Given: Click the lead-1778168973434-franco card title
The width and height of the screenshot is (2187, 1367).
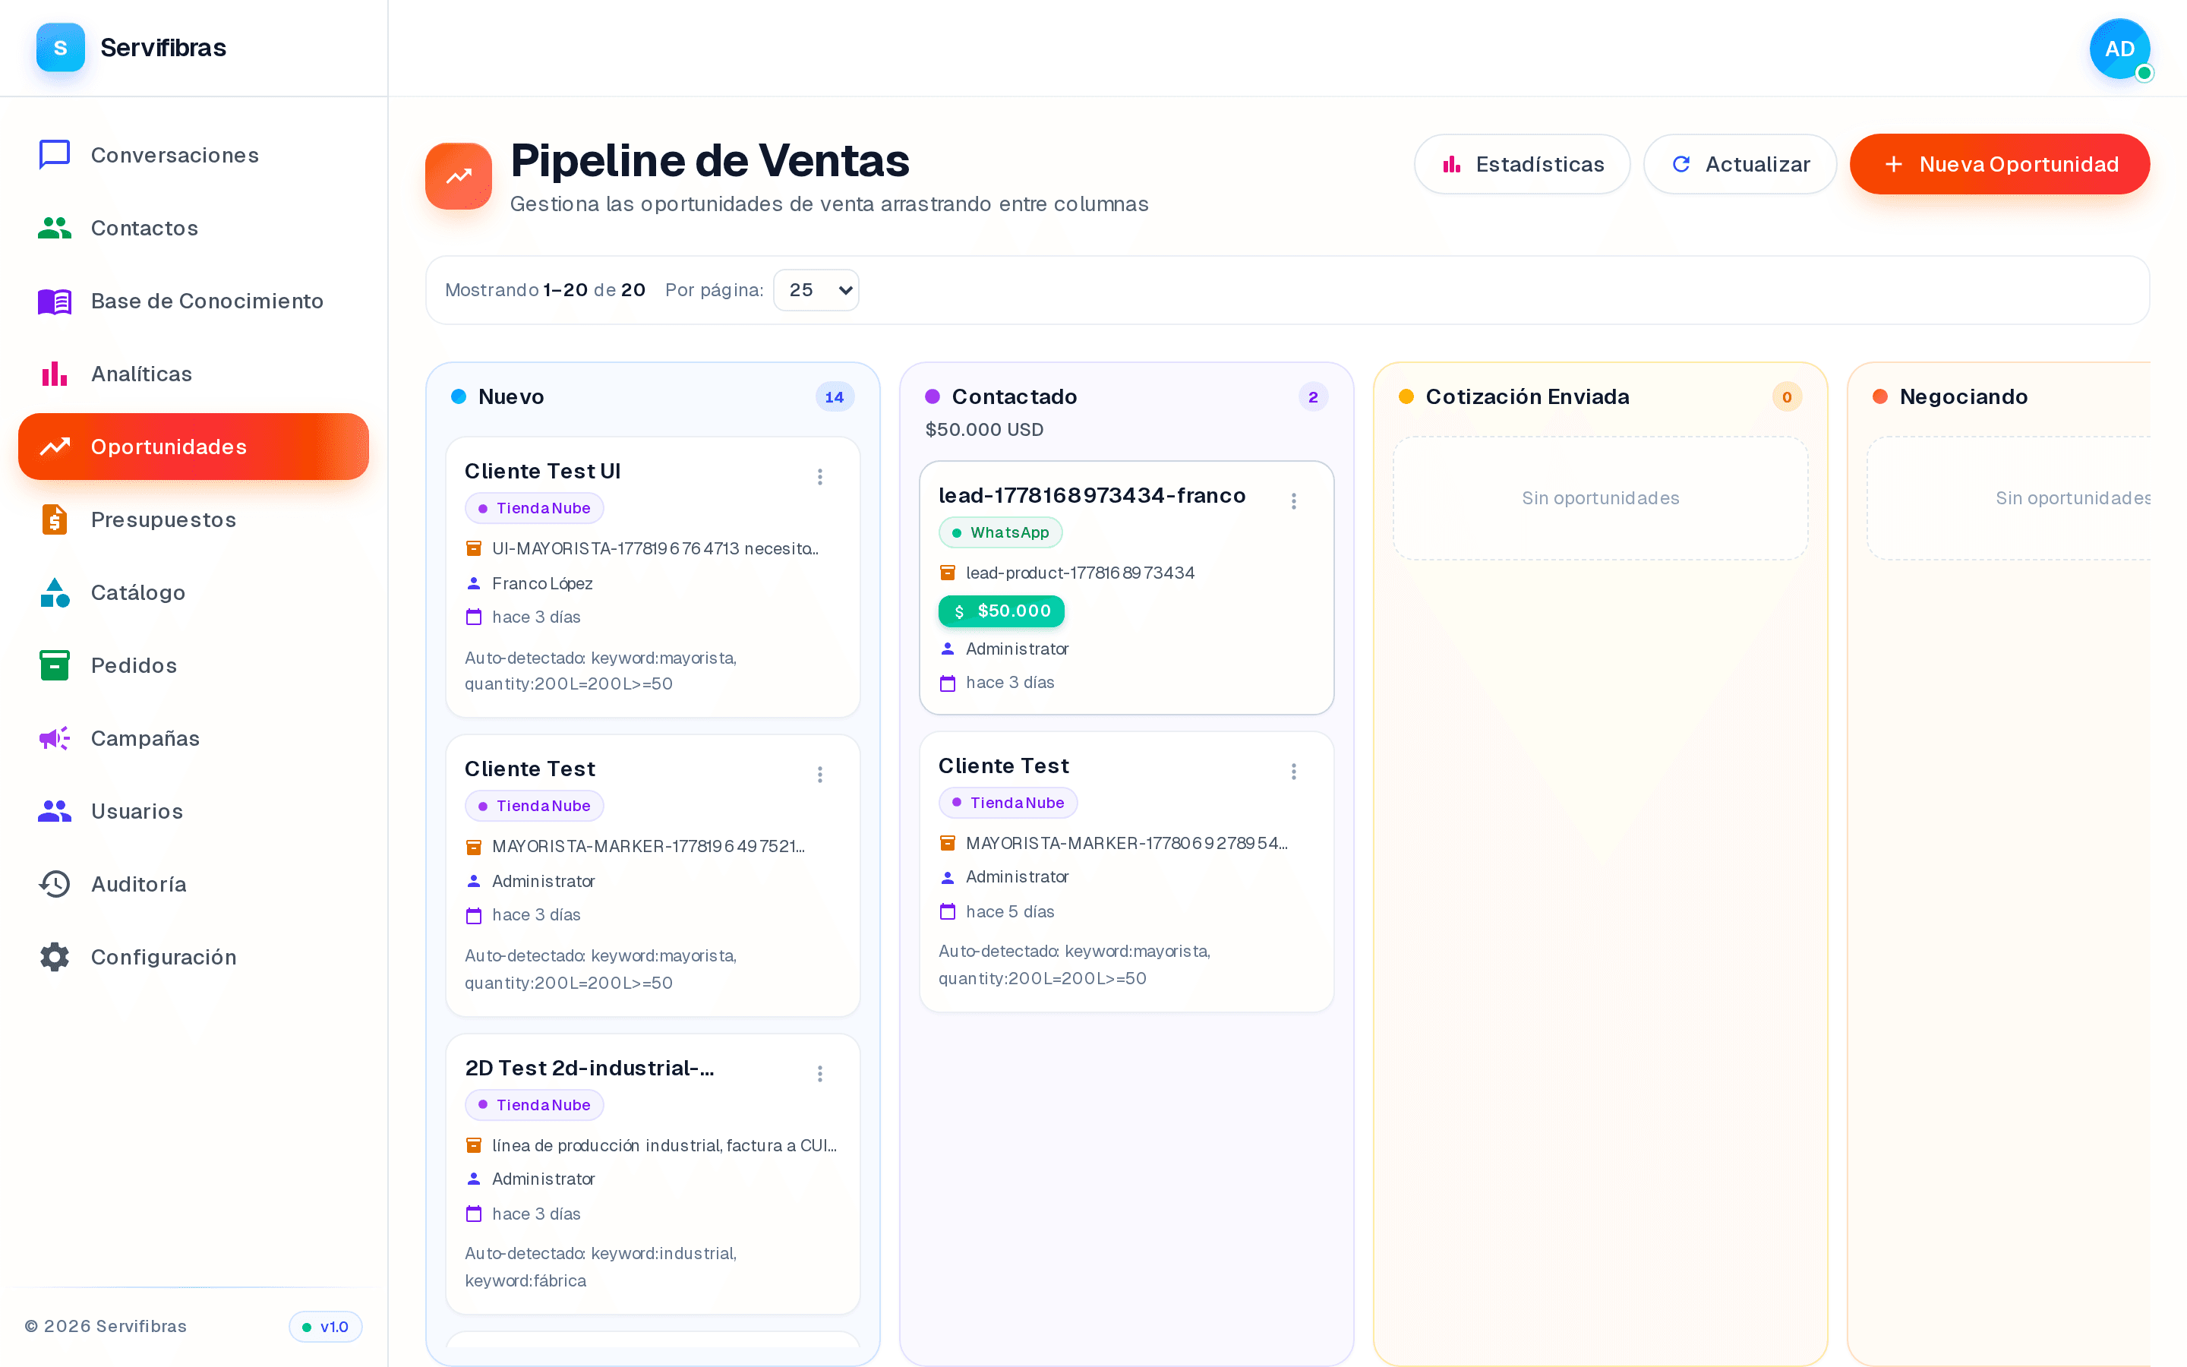Looking at the screenshot, I should (x=1092, y=495).
